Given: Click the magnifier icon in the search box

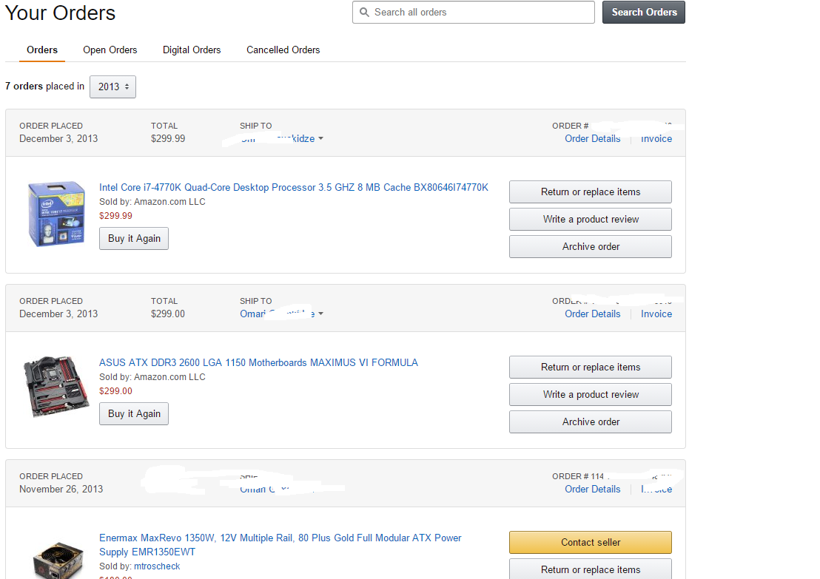Looking at the screenshot, I should pyautogui.click(x=363, y=13).
